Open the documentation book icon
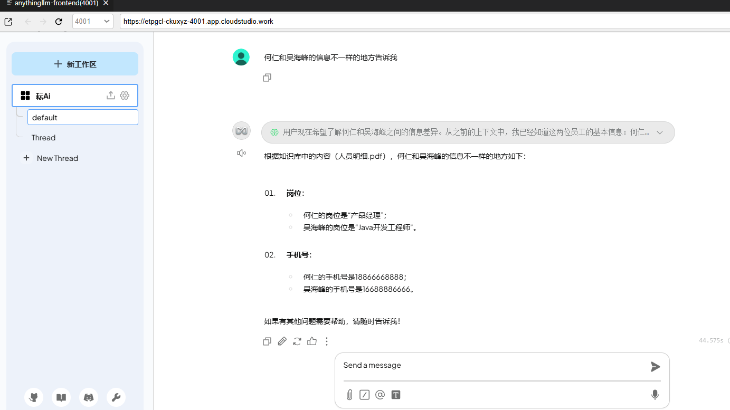The height and width of the screenshot is (410, 730). pos(61,397)
